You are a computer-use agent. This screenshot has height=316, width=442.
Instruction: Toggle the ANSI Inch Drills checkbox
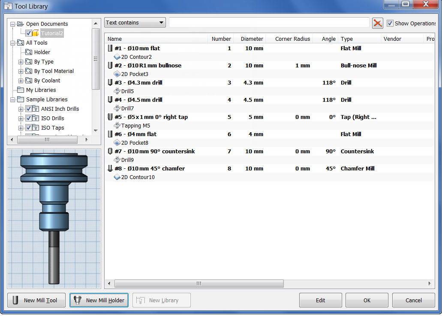pos(28,109)
